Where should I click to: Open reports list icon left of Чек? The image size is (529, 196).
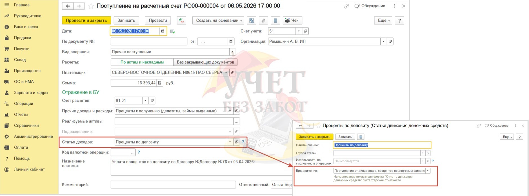(x=275, y=20)
